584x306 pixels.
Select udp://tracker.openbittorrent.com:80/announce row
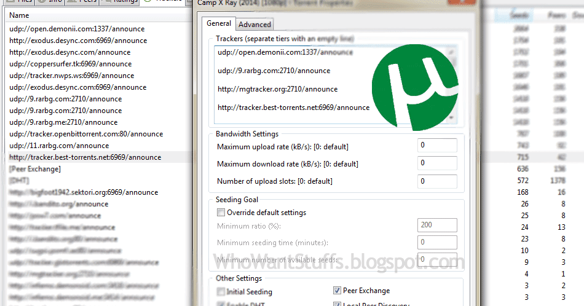86,134
